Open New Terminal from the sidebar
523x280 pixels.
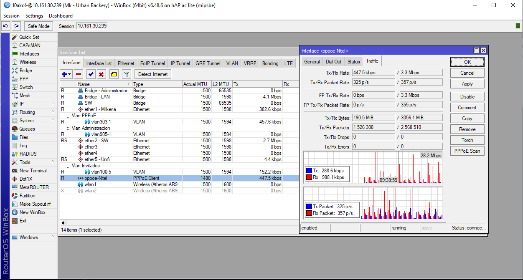33,171
